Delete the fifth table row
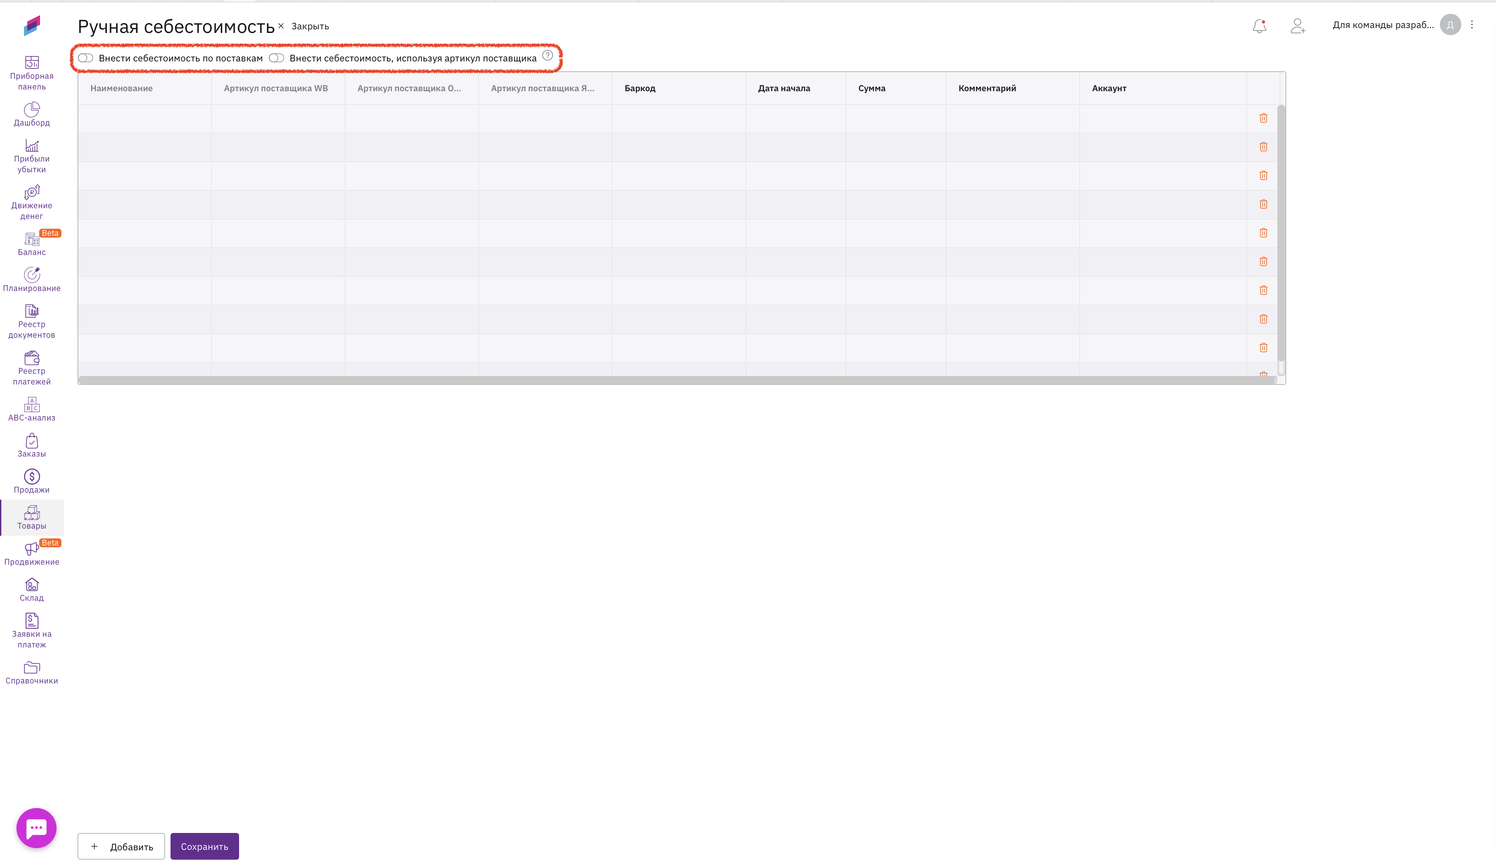Viewport: 1496px width, 865px height. click(1263, 233)
